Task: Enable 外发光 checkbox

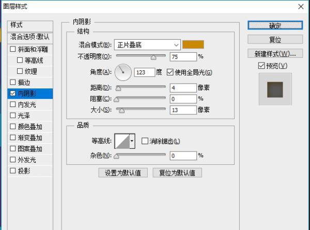Action: point(13,159)
